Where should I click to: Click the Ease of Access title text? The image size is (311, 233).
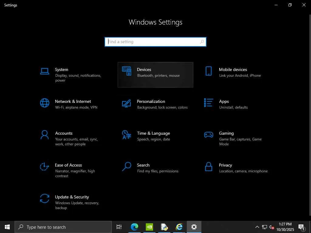[x=68, y=165]
